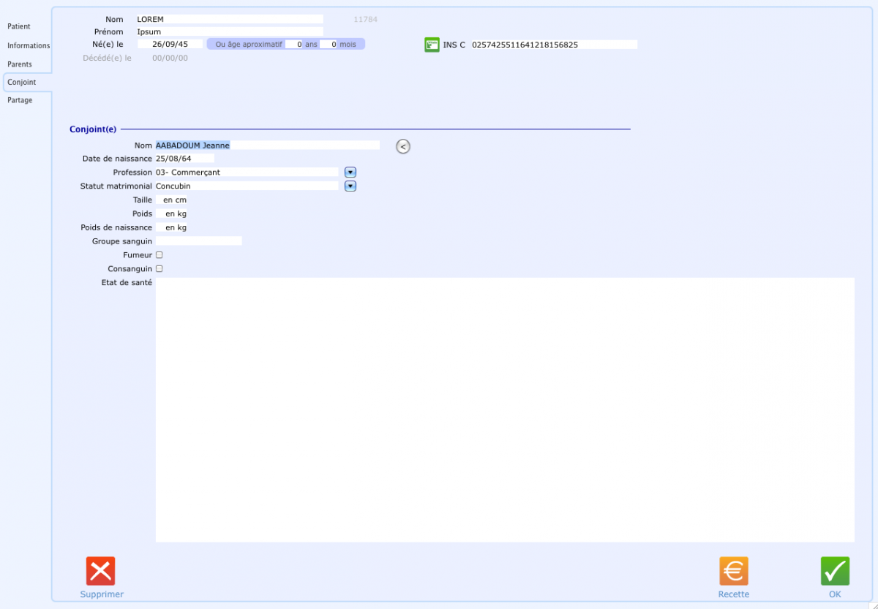Edit the Né(e) le date field

pos(170,44)
